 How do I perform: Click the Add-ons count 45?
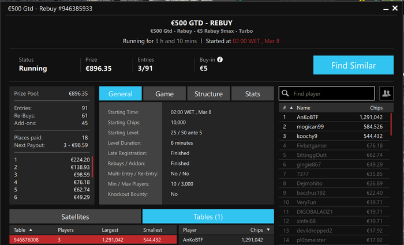85,123
